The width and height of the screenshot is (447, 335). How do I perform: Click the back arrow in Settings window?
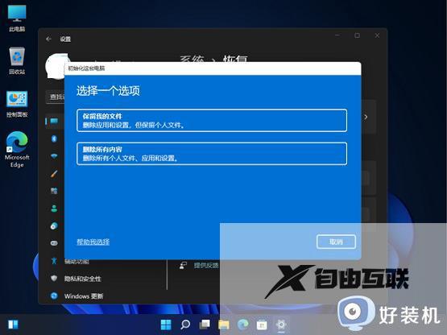click(x=49, y=39)
